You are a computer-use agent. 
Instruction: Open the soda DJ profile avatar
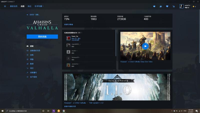click(x=181, y=6)
